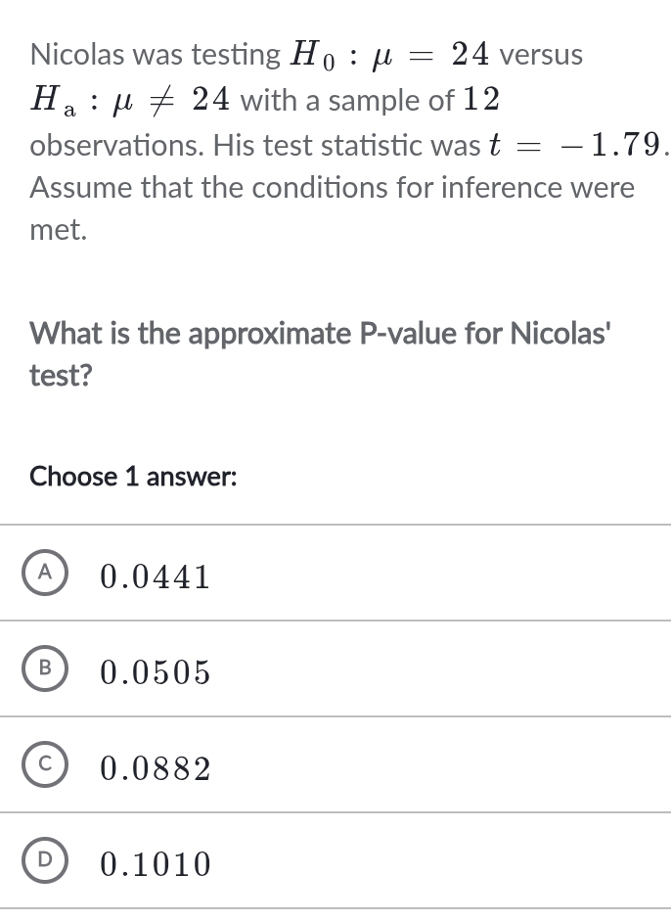
Task: Pick the 0.1010 answer text
Action: 156,865
